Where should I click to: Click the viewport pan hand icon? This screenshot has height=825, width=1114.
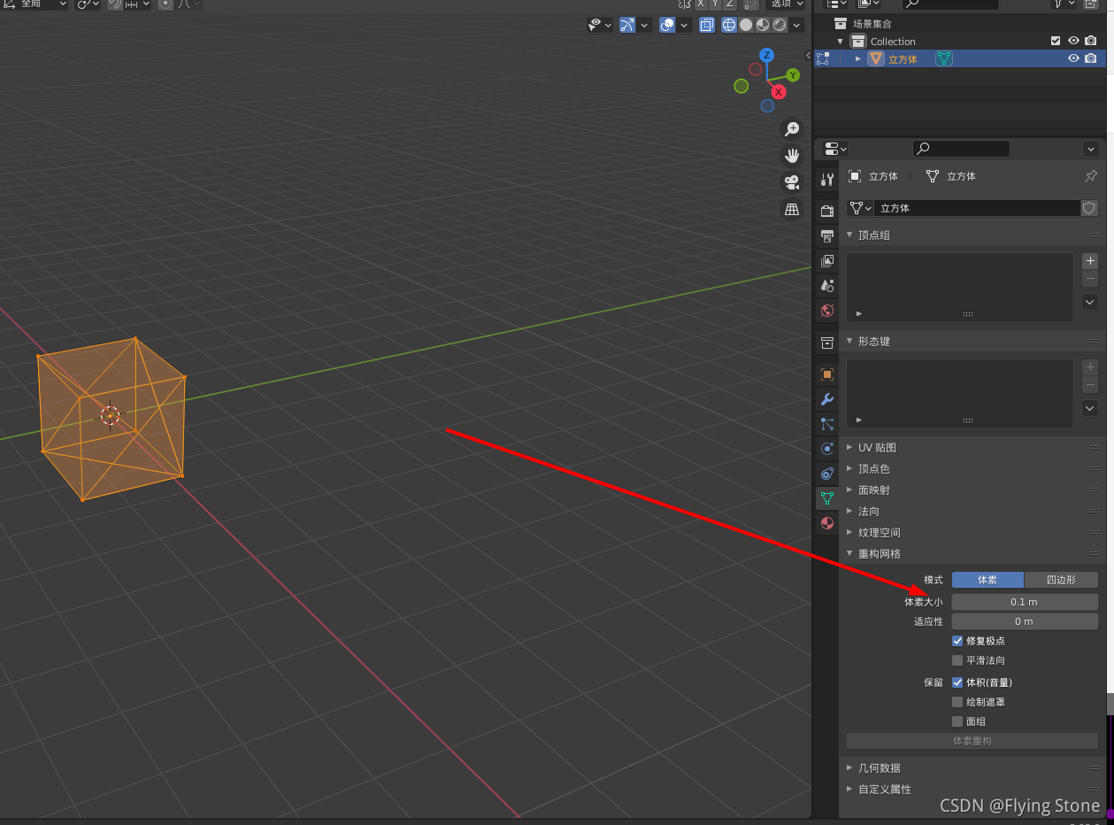(792, 156)
